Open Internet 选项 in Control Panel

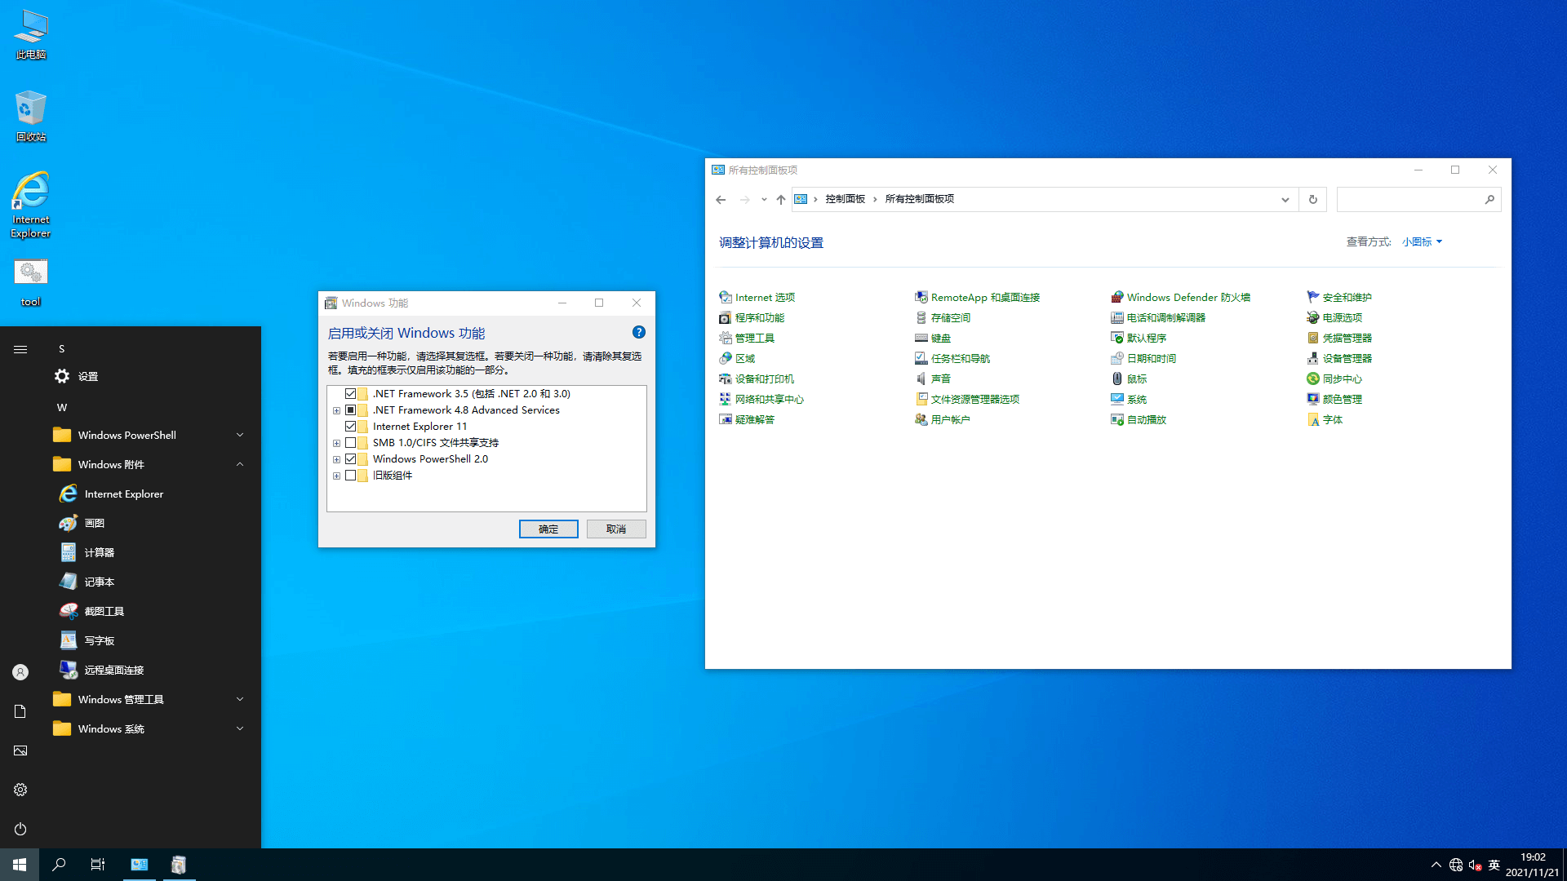point(764,298)
